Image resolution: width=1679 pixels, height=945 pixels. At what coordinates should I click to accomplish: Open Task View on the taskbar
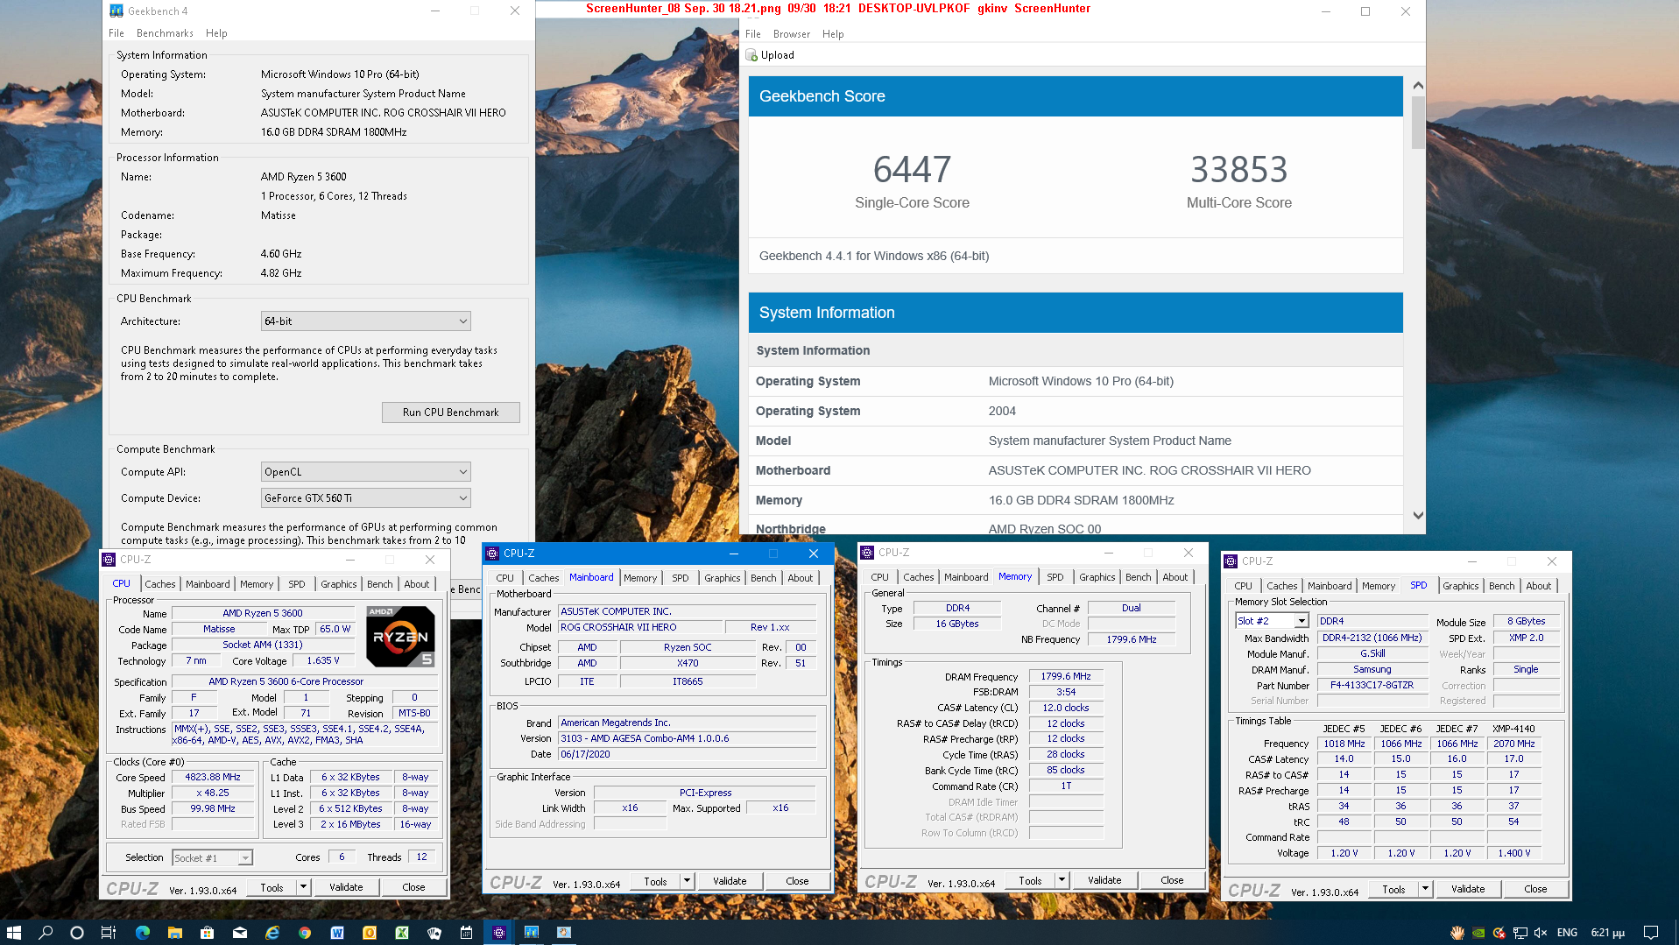pos(109,933)
